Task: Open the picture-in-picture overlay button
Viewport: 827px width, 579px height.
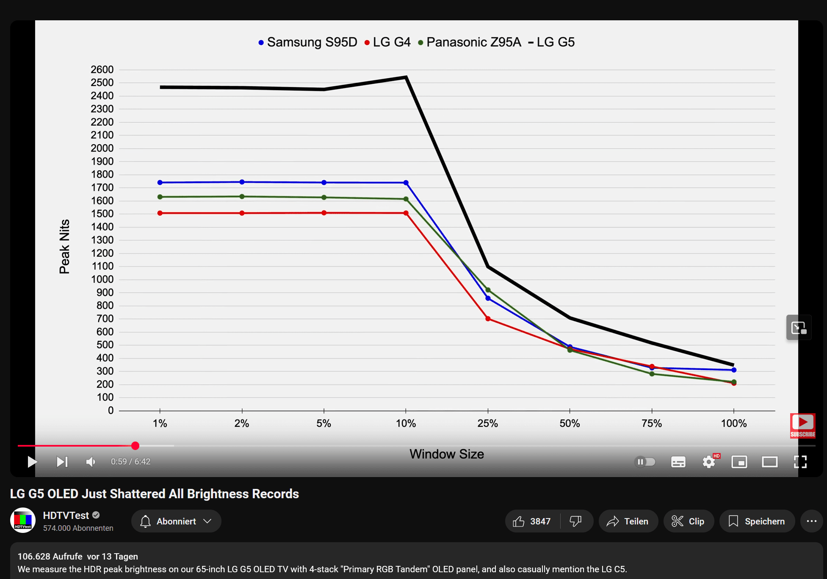Action: coord(799,327)
